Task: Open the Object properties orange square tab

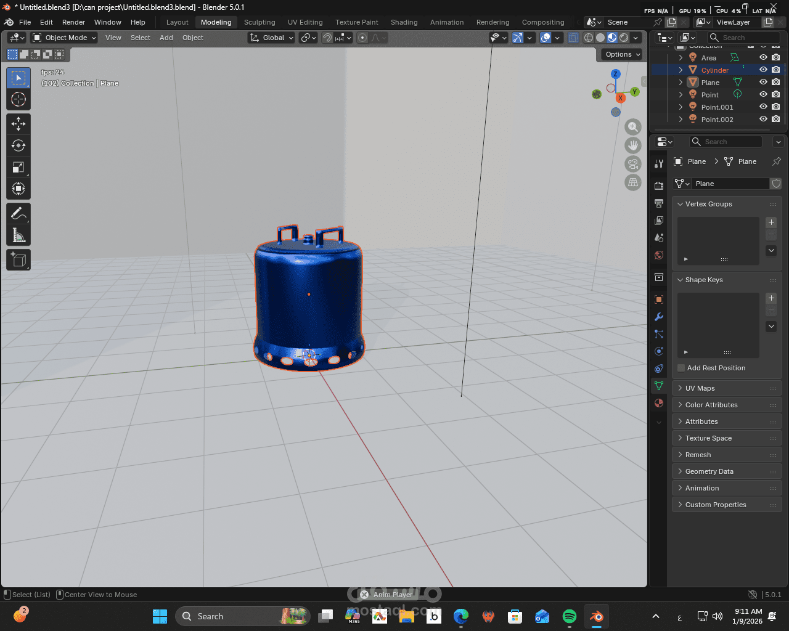Action: coord(659,299)
